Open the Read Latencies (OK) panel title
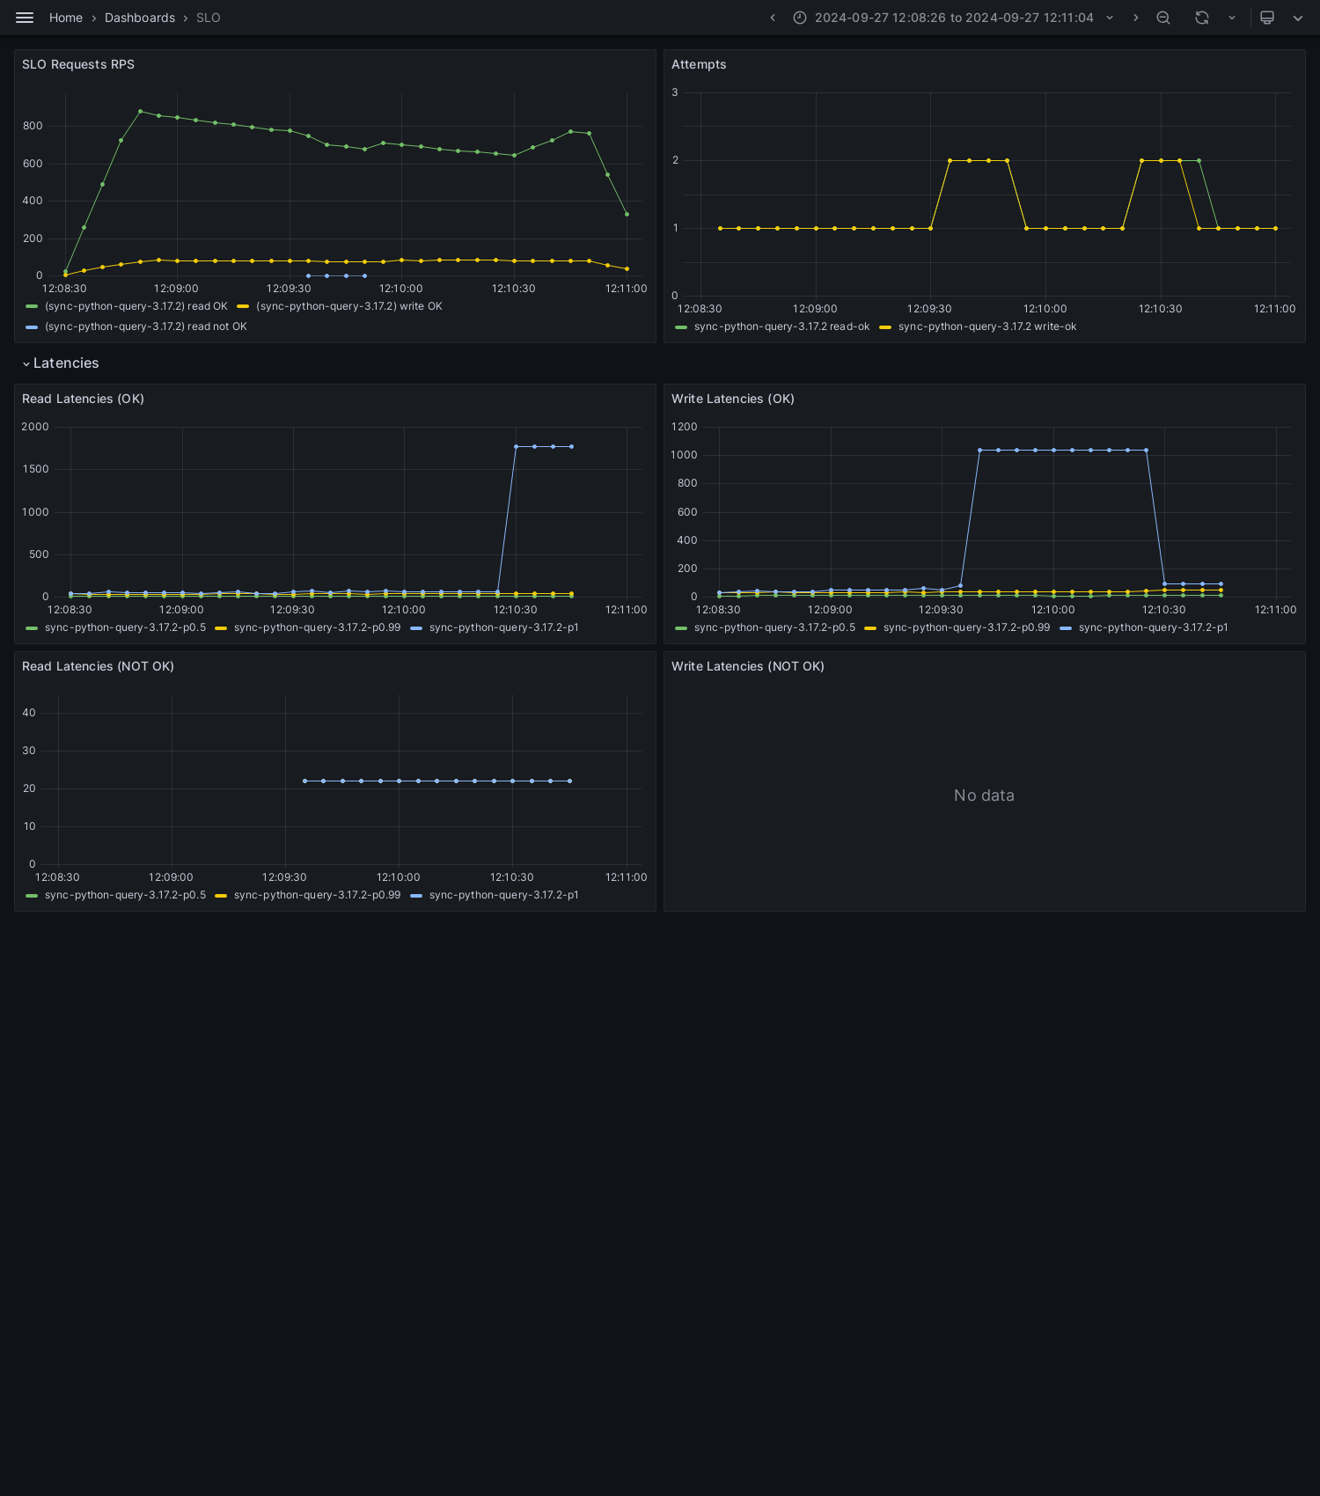Viewport: 1320px width, 1496px height. [83, 399]
